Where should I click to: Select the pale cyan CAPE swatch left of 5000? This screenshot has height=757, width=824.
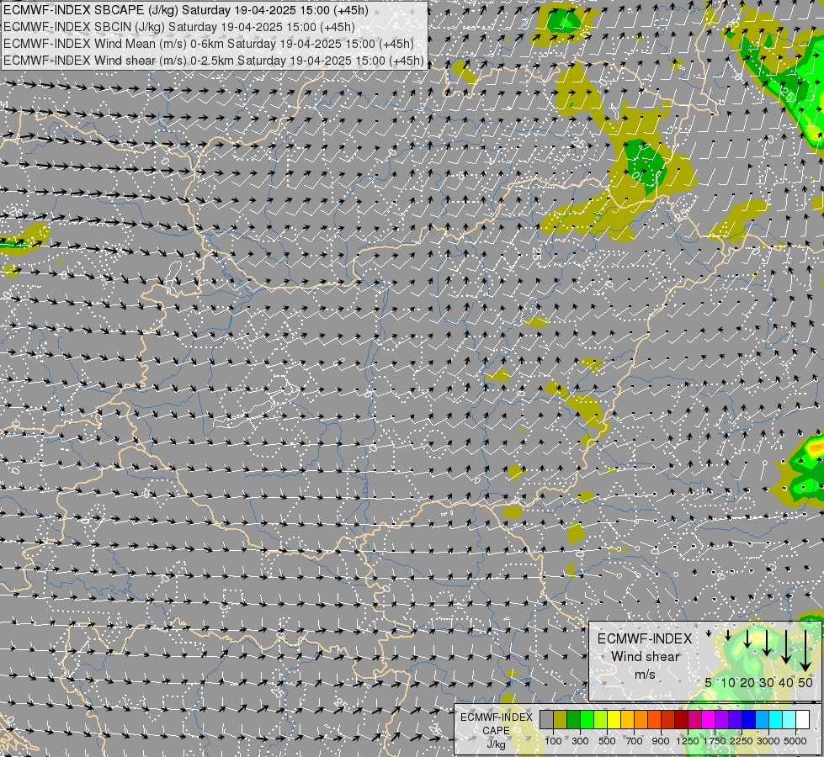(789, 719)
